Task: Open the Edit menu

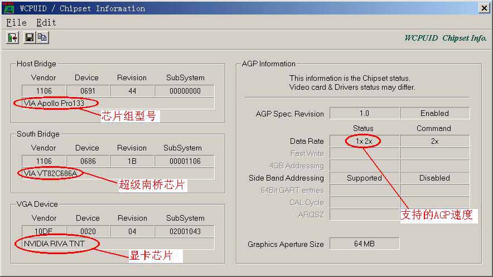Action: 46,23
